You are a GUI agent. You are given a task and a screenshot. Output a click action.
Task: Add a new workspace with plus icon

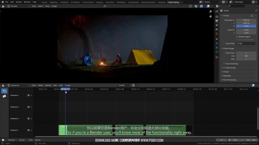pyautogui.click(x=182, y=2)
